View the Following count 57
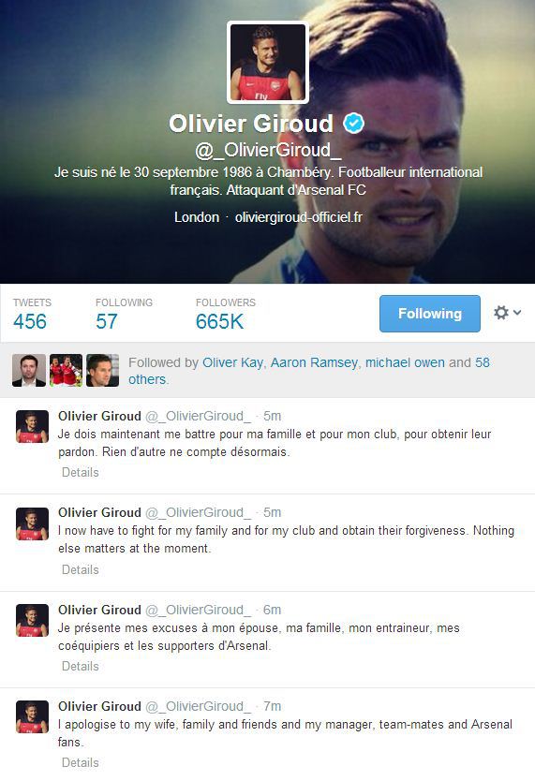Viewport: 535px width, 781px height. coord(107,321)
